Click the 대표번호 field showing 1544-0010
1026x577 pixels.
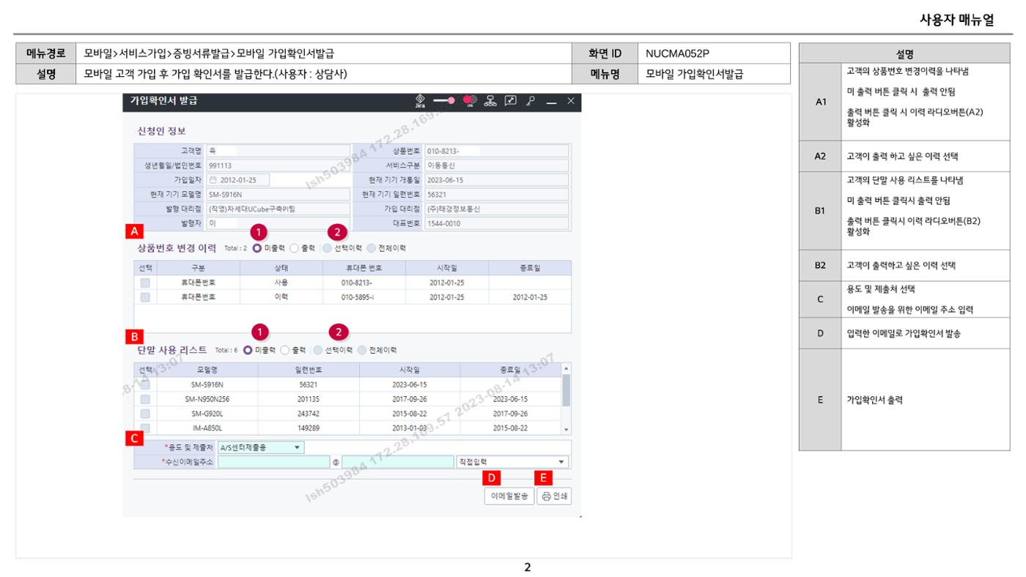(497, 223)
